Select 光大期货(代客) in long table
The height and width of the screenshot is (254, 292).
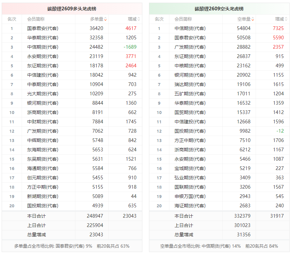[43, 94]
